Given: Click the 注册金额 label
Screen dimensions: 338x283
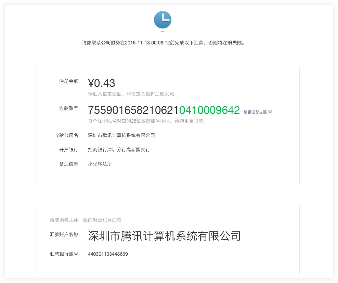Looking at the screenshot, I should pos(69,81).
